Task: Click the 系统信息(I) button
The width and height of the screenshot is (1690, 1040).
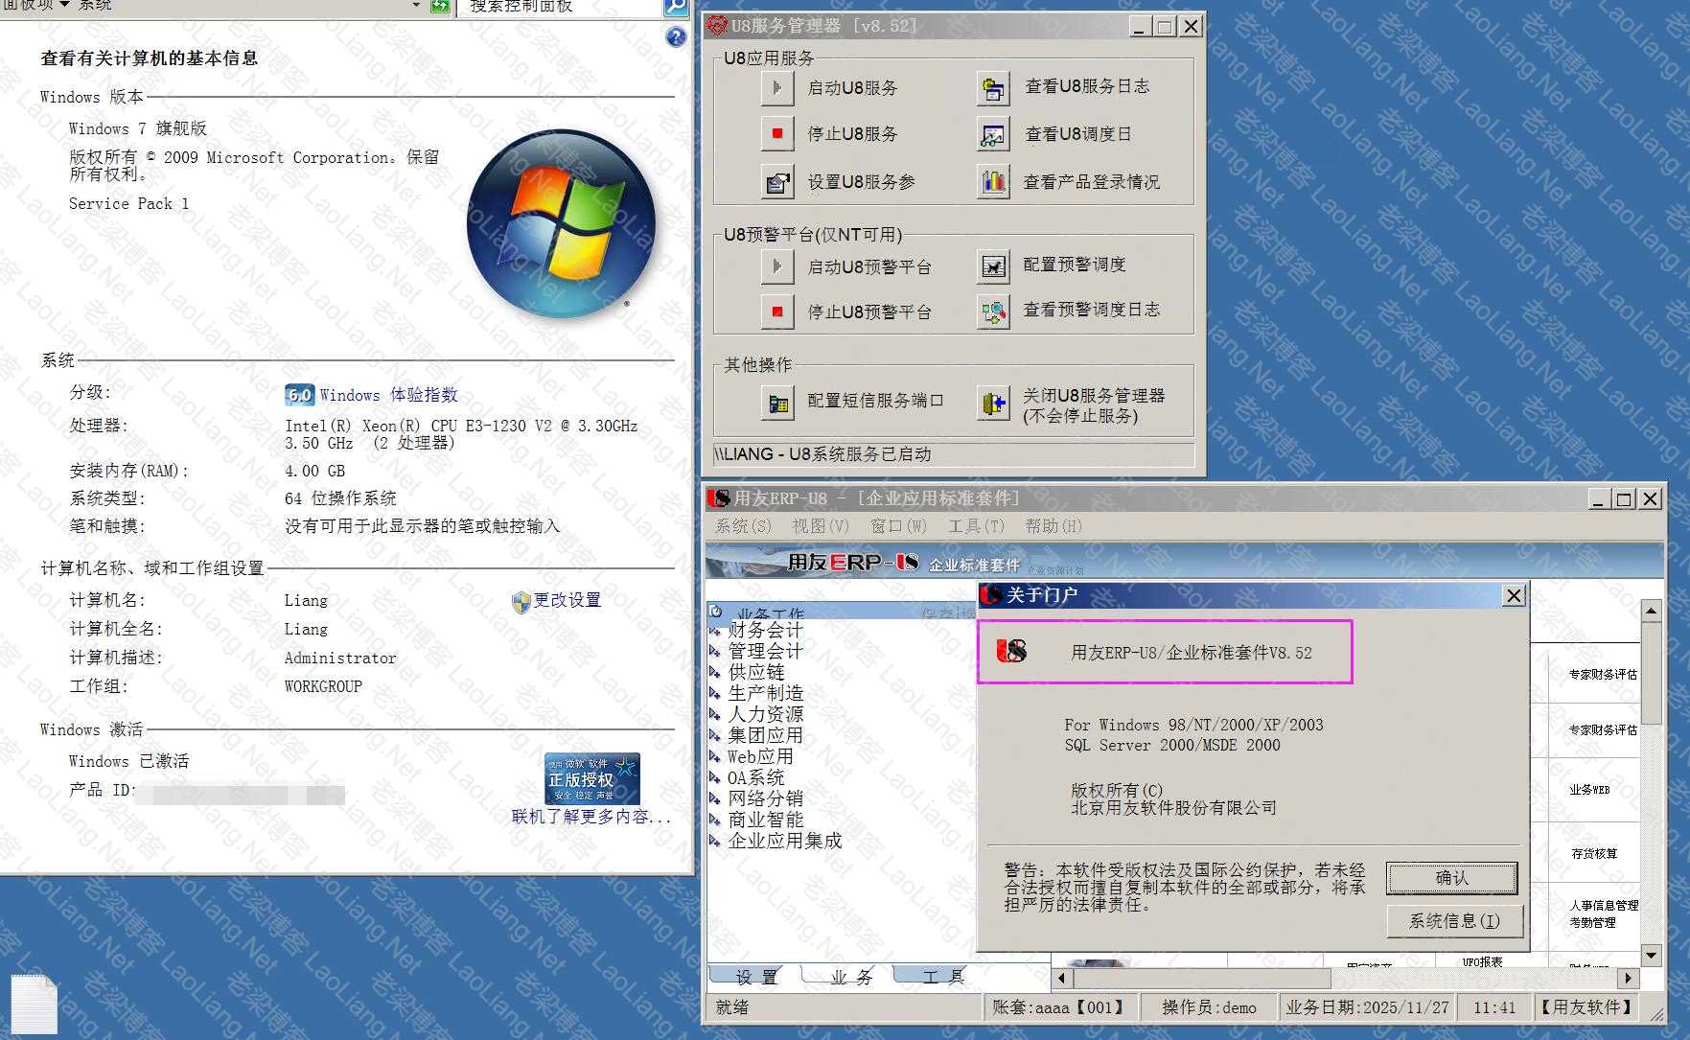Action: 1453,921
